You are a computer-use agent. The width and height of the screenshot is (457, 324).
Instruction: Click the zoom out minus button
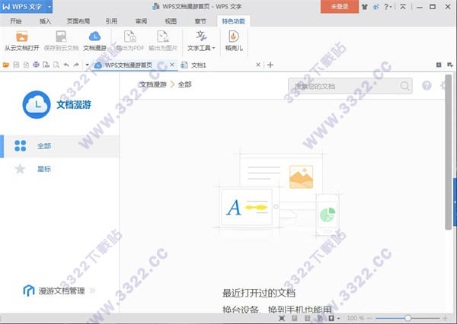pos(369,318)
